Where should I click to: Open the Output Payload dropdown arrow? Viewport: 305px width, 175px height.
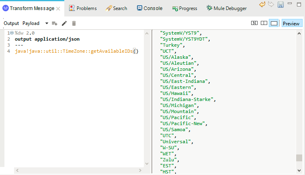coord(47,23)
